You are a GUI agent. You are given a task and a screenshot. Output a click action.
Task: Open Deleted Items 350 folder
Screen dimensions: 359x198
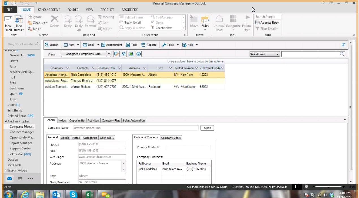tap(20, 116)
